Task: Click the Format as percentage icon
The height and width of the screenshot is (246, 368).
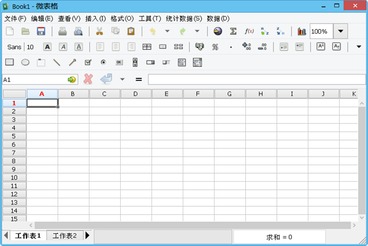Action: pyautogui.click(x=215, y=47)
